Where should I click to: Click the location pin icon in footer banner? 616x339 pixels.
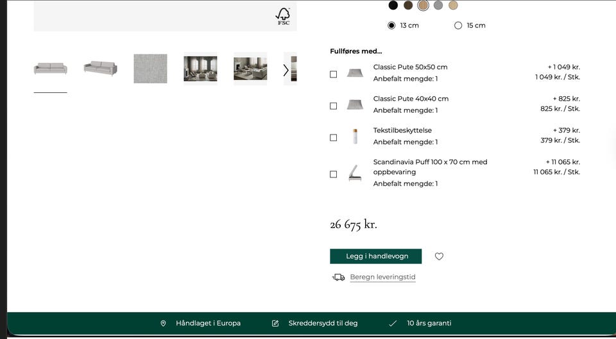click(164, 324)
